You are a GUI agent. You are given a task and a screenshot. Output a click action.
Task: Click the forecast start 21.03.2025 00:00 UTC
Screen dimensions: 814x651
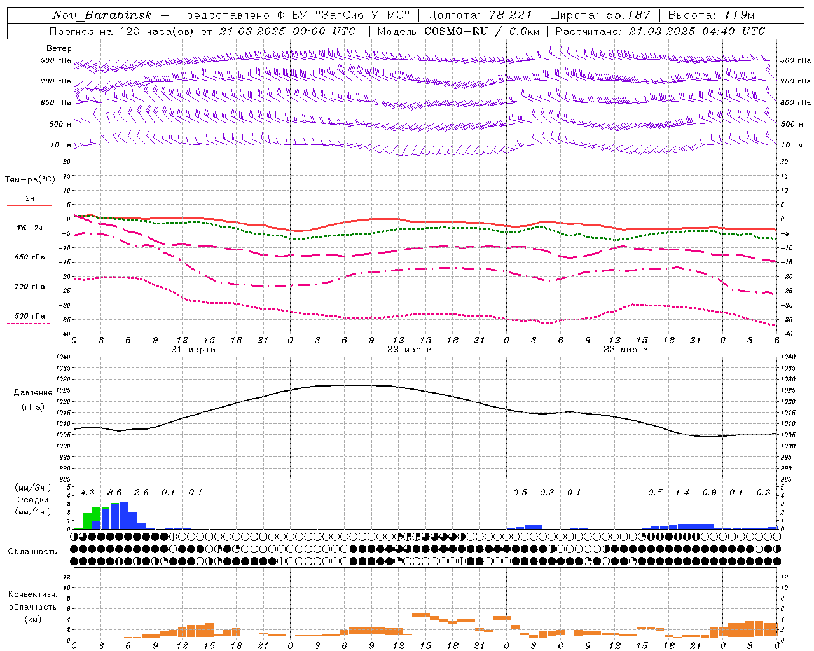[x=287, y=31]
